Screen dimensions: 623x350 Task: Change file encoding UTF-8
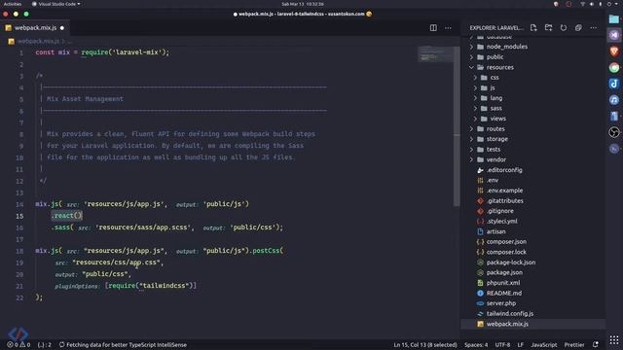tap(502, 345)
